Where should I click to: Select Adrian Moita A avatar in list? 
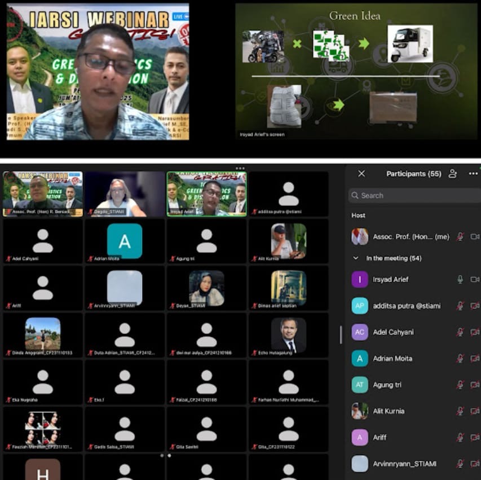click(360, 359)
